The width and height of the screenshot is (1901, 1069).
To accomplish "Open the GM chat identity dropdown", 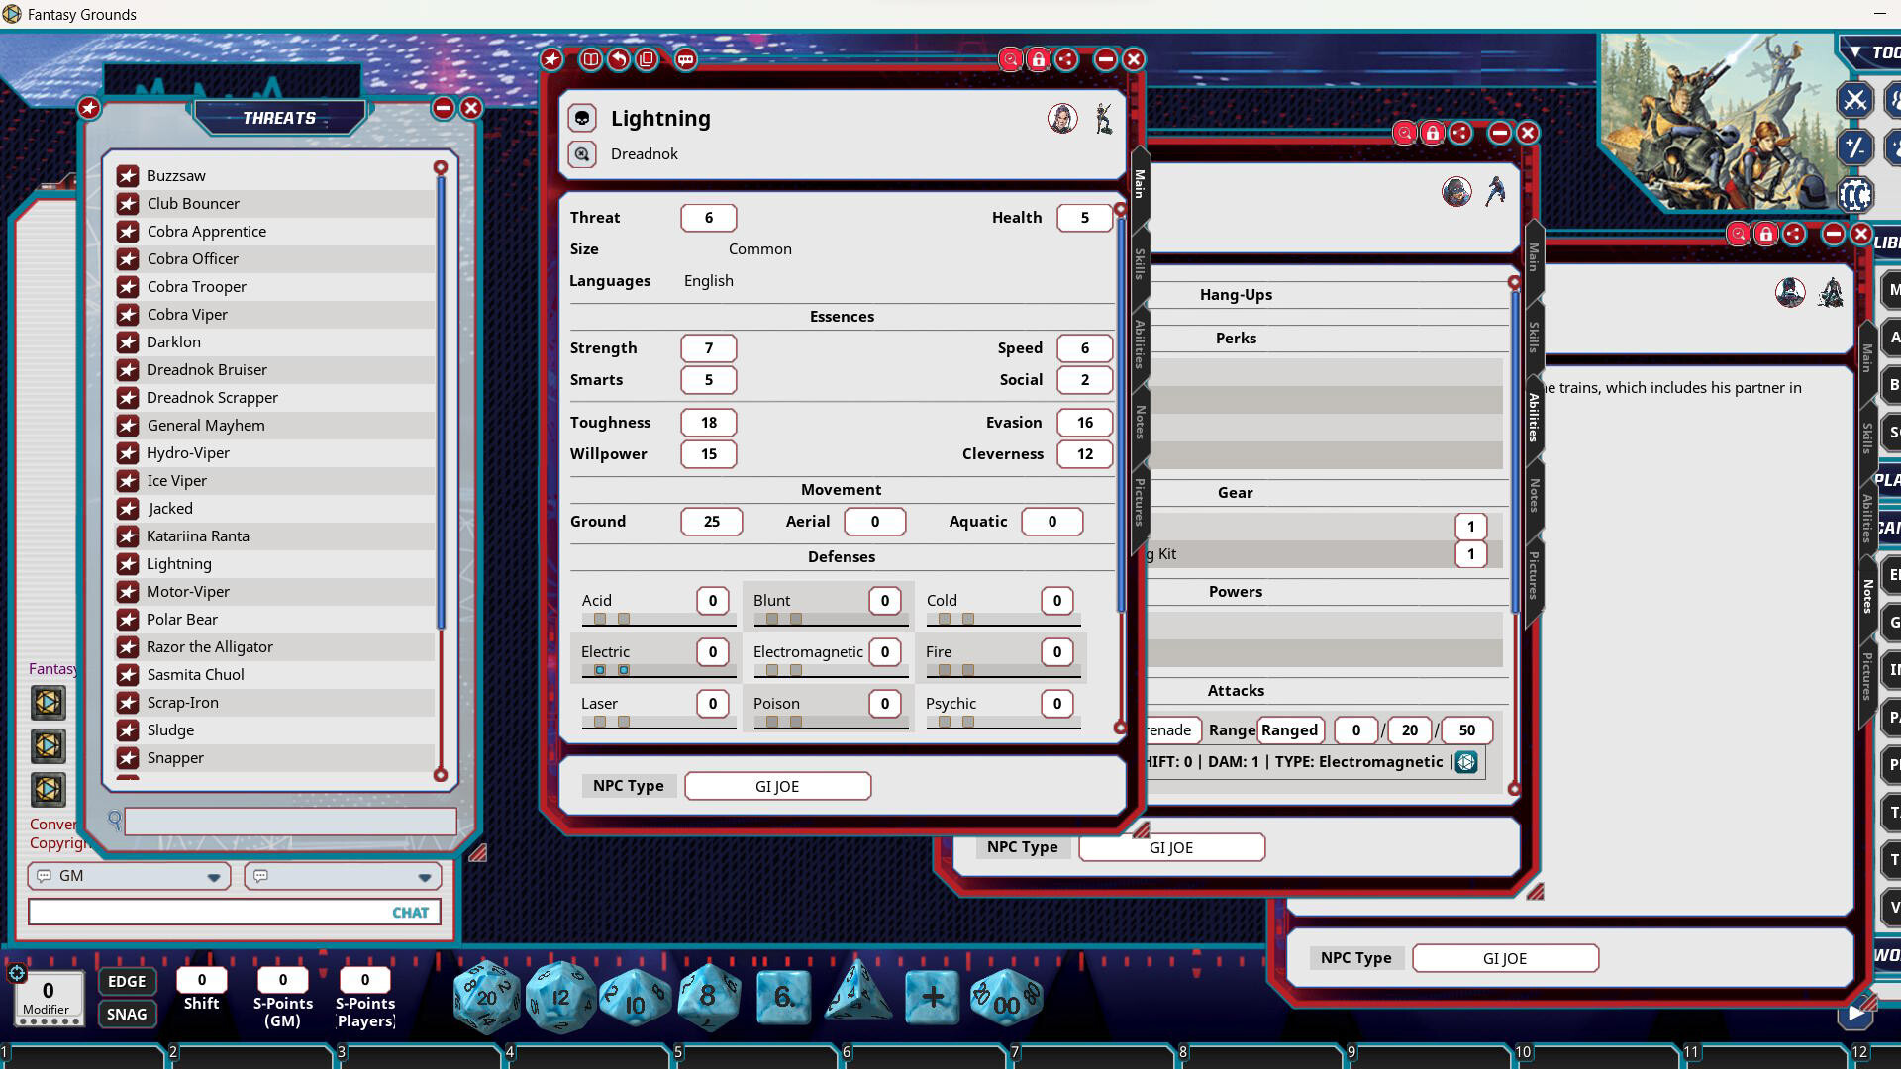I will click(x=212, y=876).
